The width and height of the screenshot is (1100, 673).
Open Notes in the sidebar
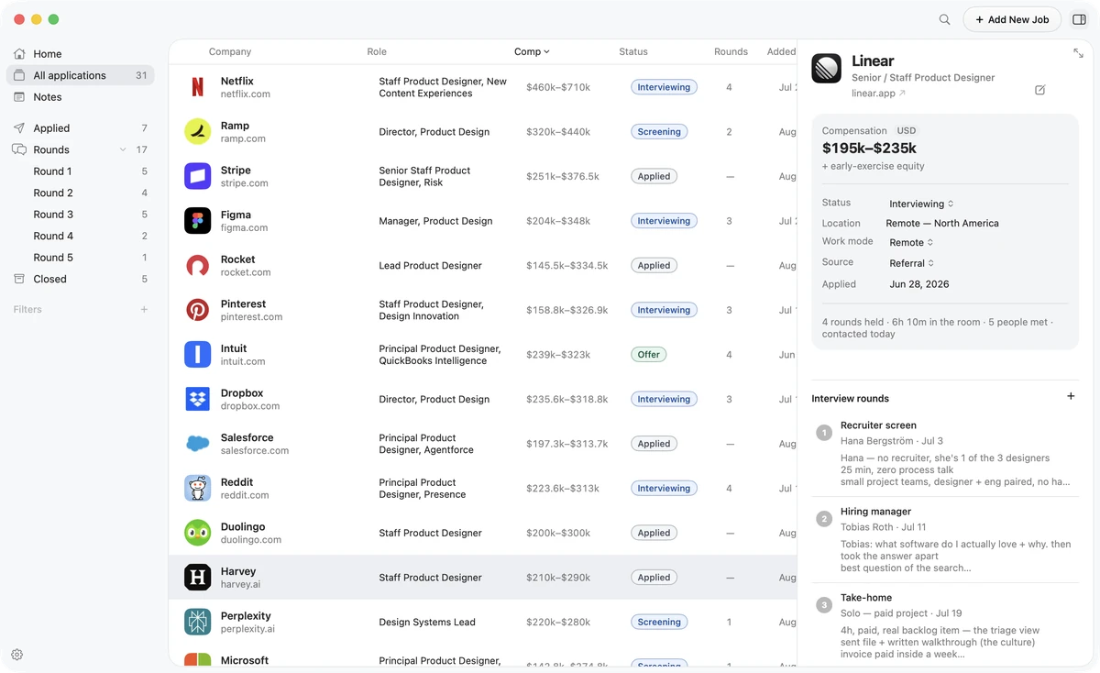click(81, 97)
